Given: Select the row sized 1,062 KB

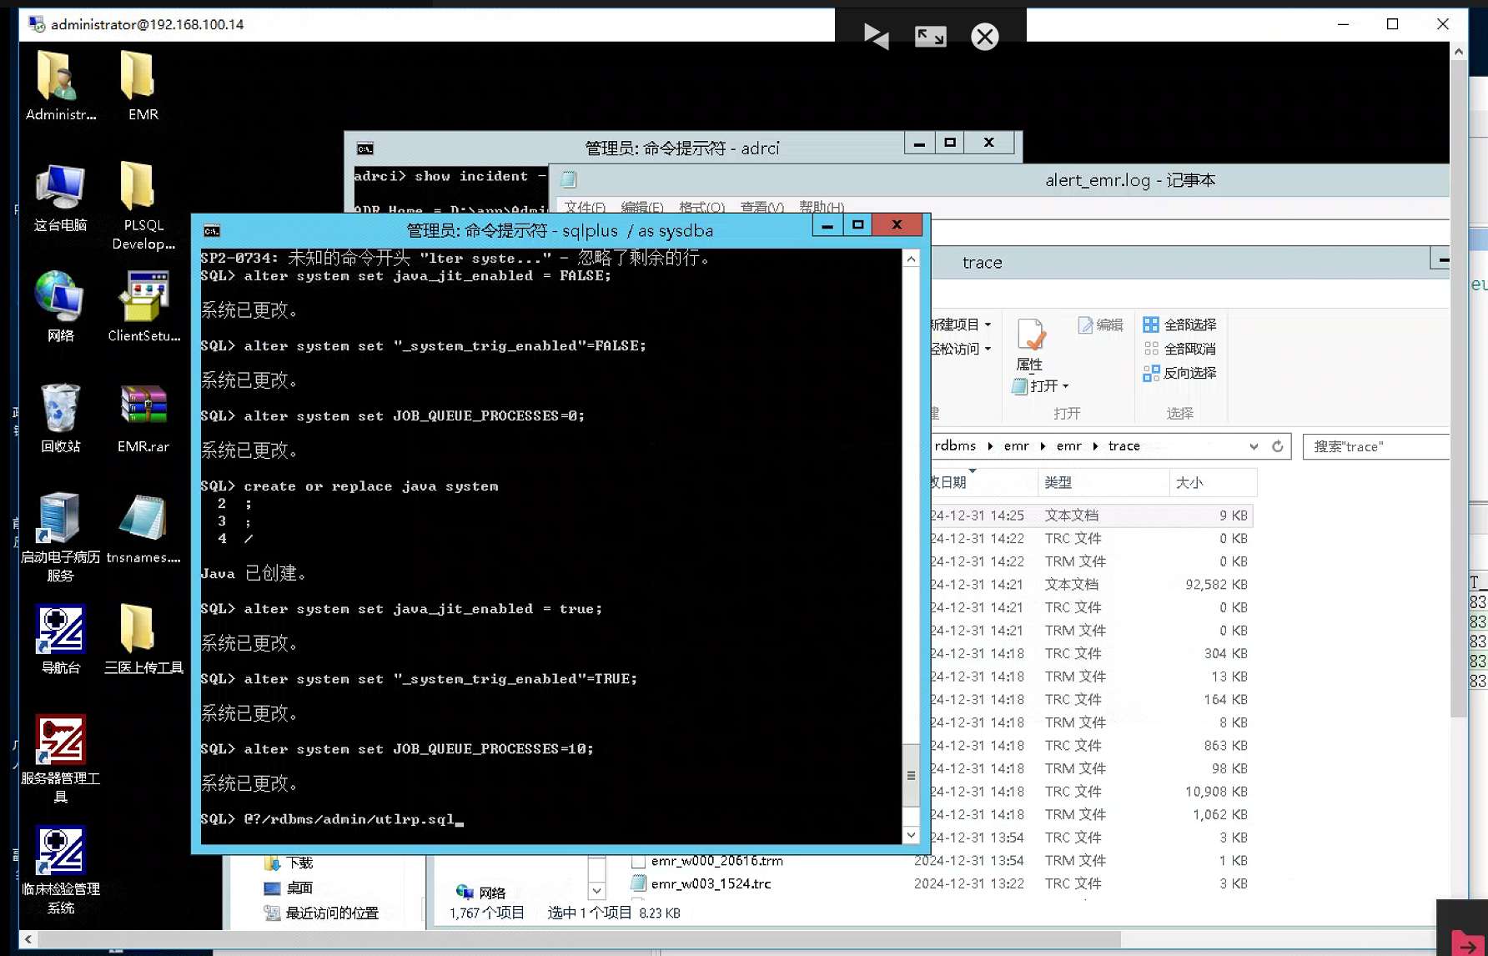Looking at the screenshot, I should [x=1092, y=814].
